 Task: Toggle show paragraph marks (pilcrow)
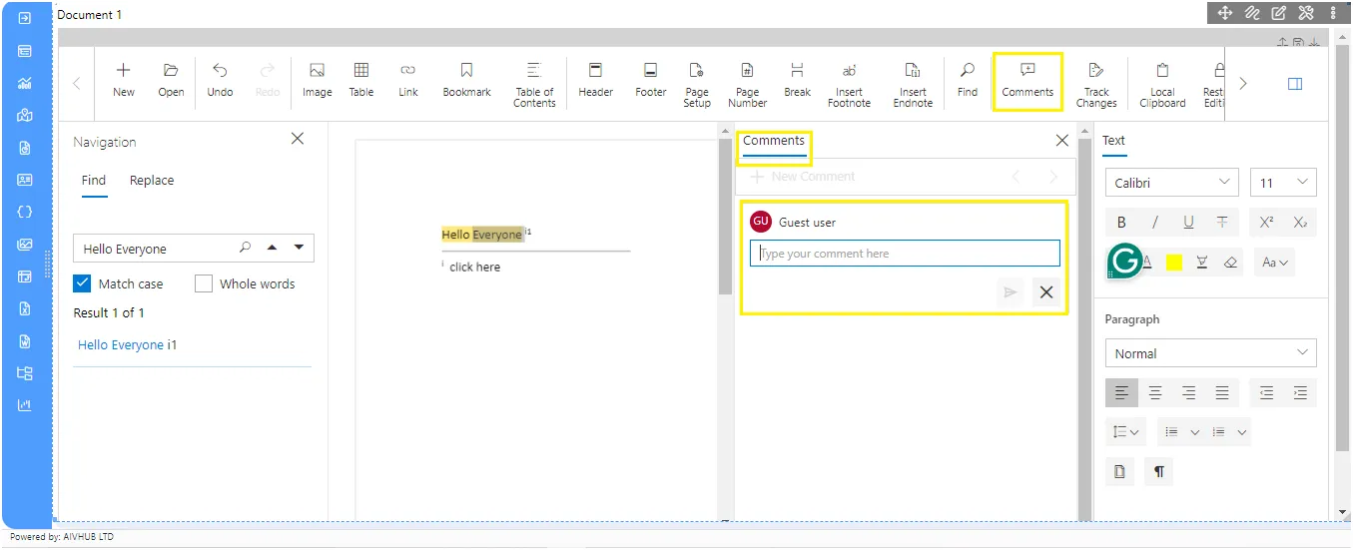[x=1158, y=472]
